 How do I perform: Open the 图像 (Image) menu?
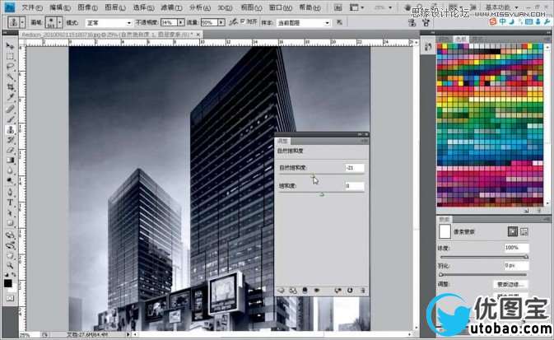click(x=87, y=7)
